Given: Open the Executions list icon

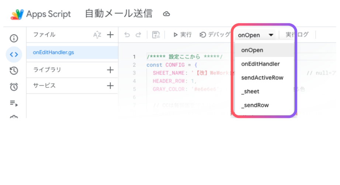Looking at the screenshot, I should (x=14, y=103).
